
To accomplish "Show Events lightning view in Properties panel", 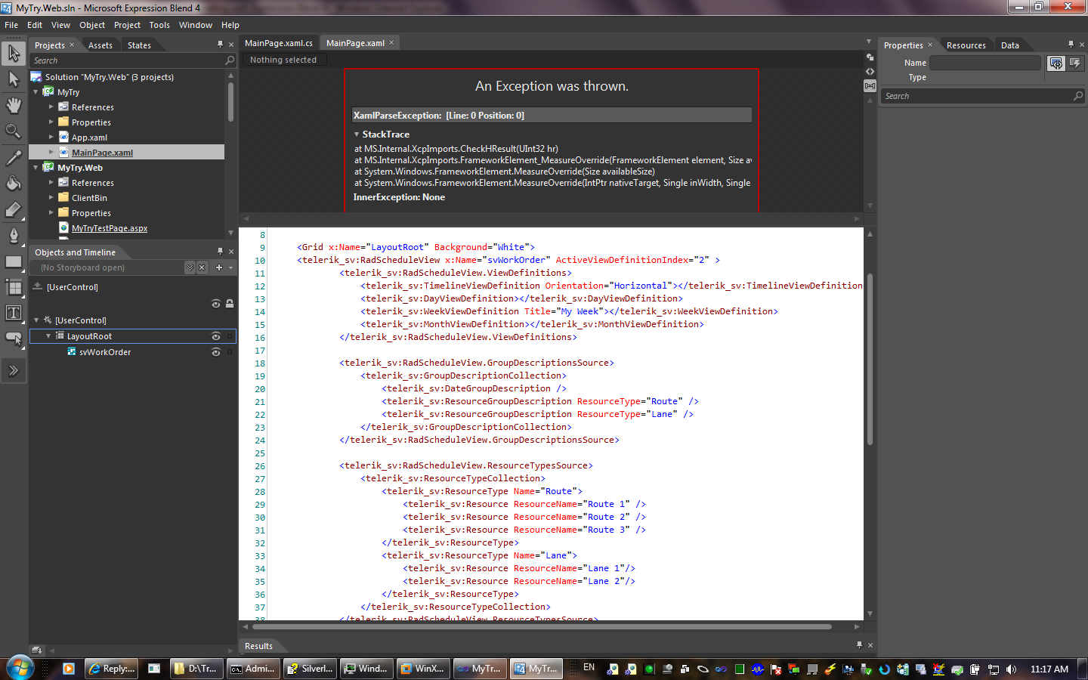I will tap(1075, 63).
